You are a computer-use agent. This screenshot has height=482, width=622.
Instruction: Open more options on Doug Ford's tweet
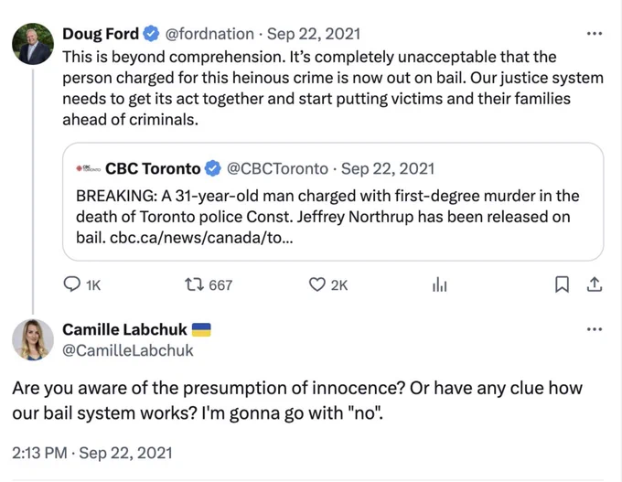tap(595, 34)
